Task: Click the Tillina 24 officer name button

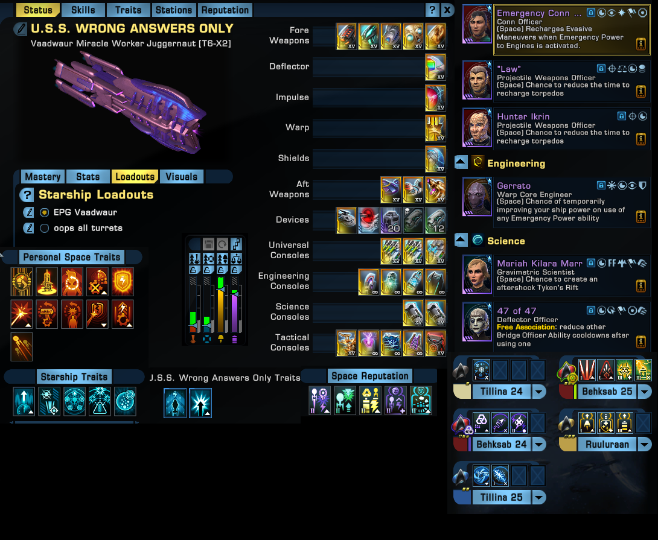Action: pyautogui.click(x=502, y=392)
